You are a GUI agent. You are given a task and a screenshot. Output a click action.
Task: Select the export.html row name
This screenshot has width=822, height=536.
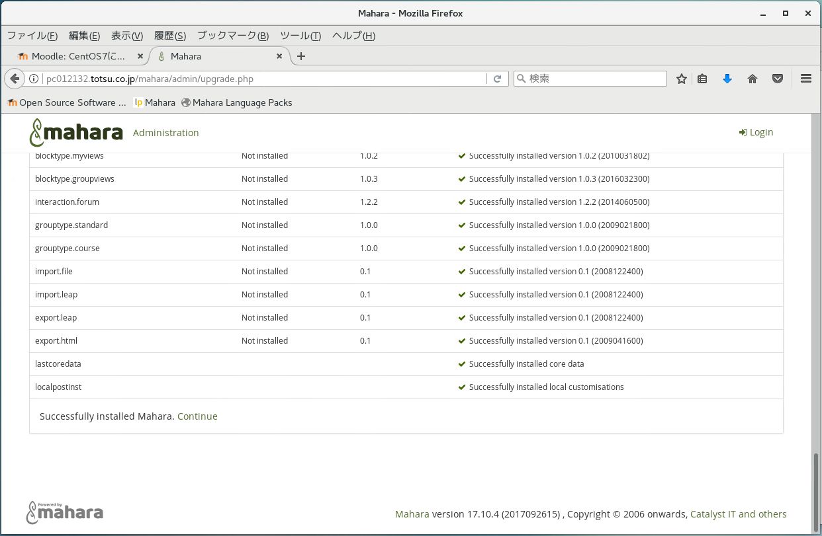56,341
